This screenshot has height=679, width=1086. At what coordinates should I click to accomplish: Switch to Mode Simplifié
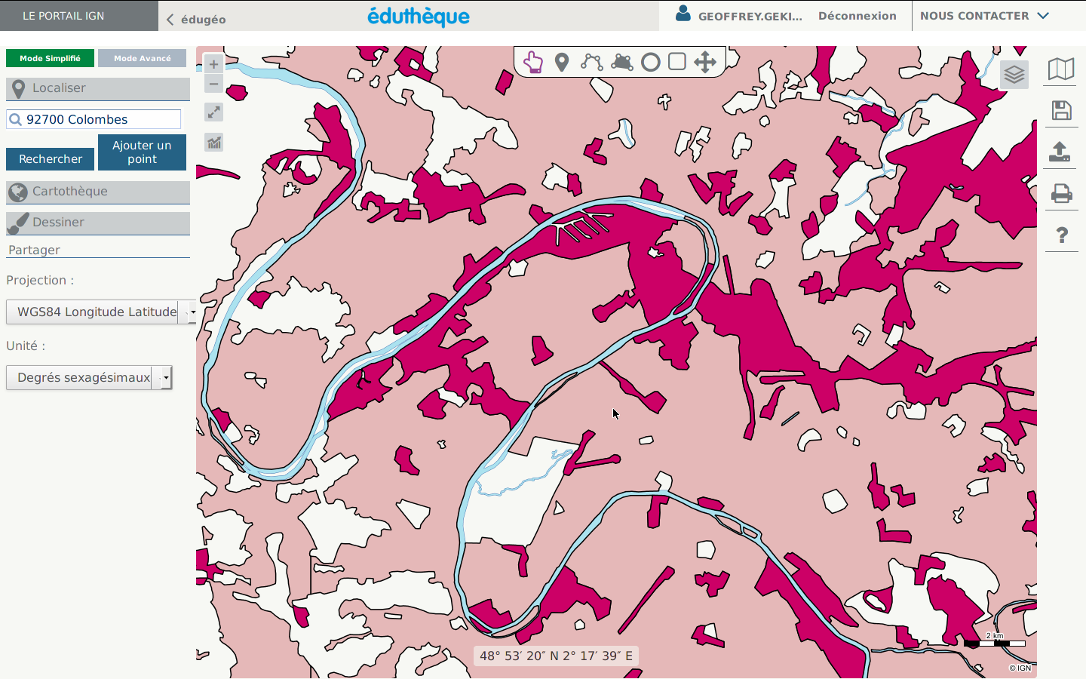point(50,58)
